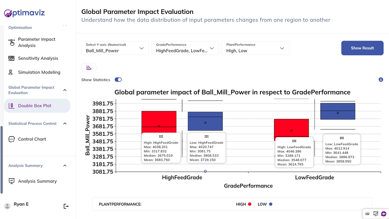Collapse the Statistical Process Control section

65,124
